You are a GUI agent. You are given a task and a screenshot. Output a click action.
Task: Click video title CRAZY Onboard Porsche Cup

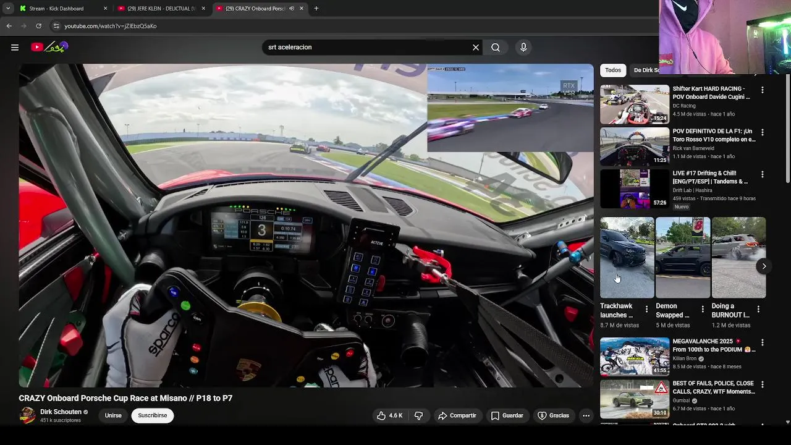point(125,398)
